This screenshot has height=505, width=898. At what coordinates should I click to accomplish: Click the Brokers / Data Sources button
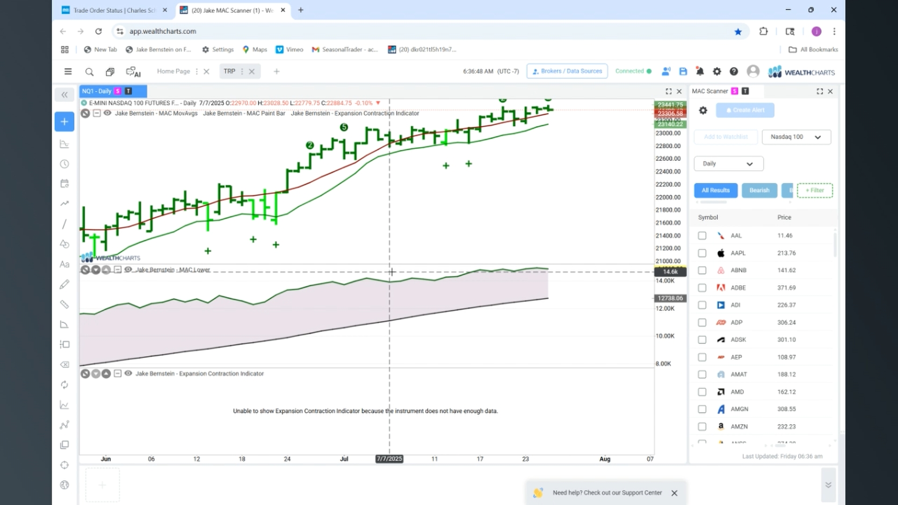(x=567, y=71)
